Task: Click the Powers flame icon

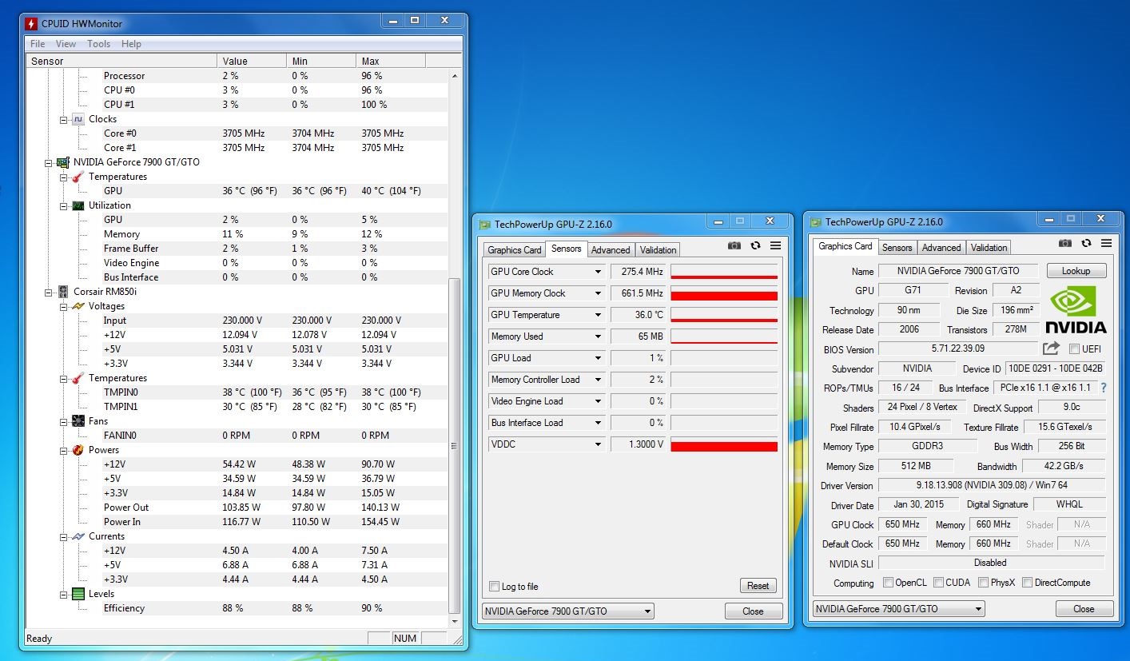Action: tap(78, 450)
